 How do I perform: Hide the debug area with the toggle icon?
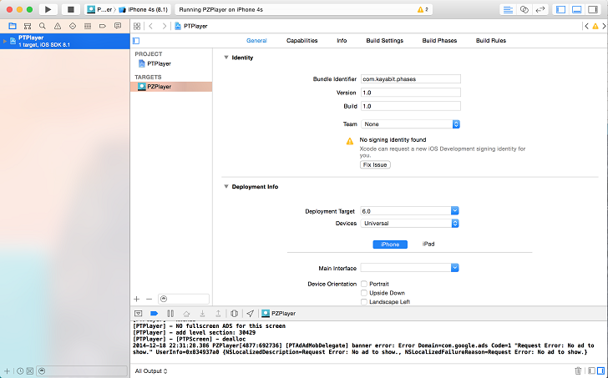click(x=138, y=313)
